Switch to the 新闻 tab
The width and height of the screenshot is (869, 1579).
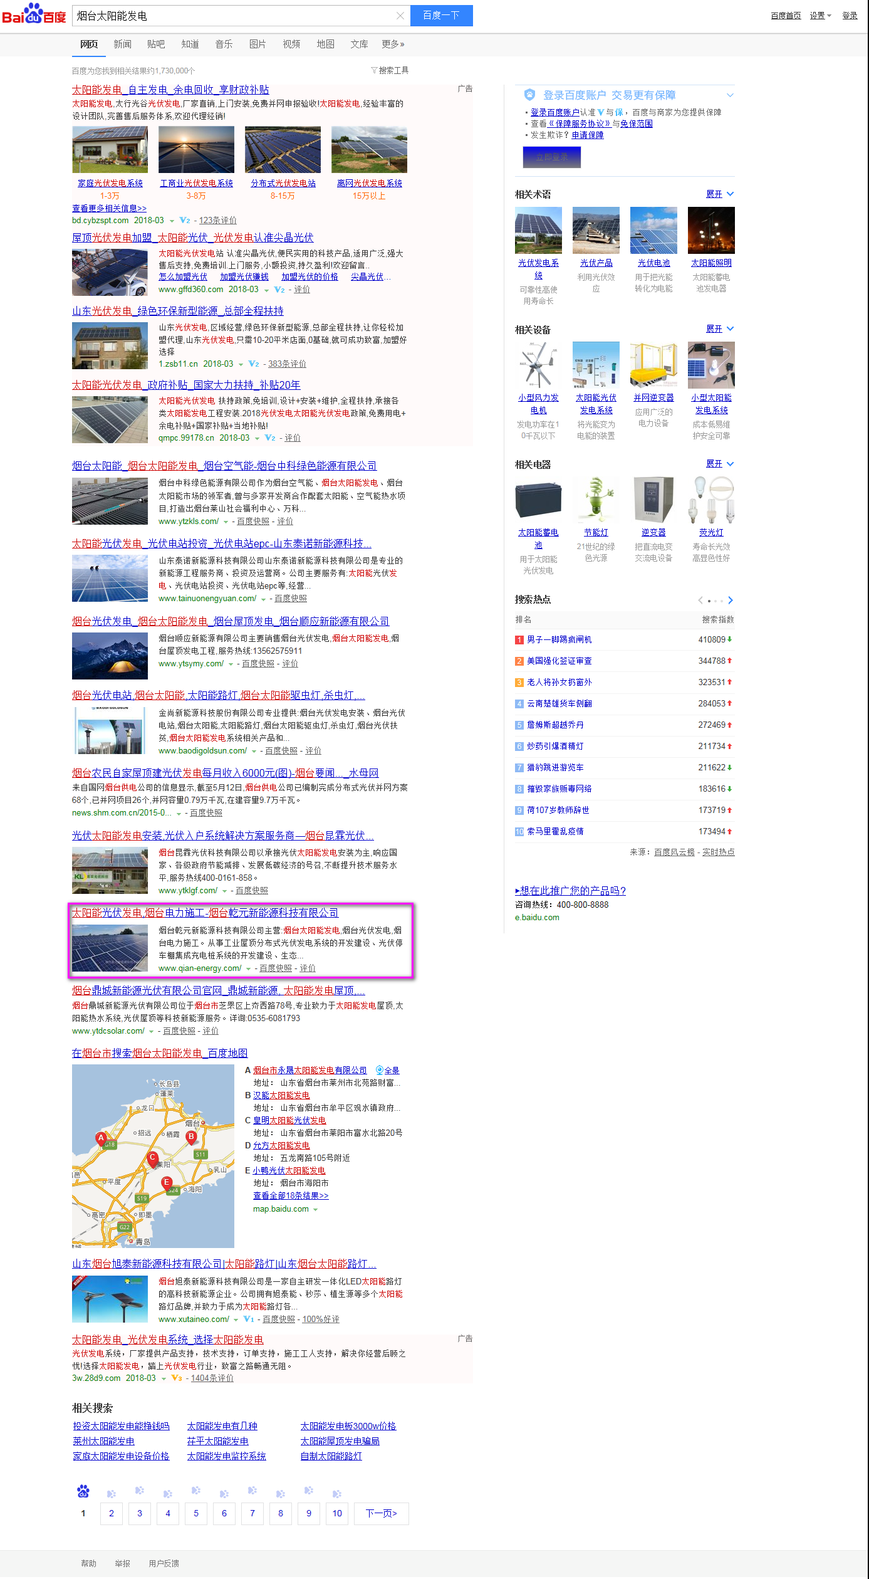pyautogui.click(x=122, y=44)
